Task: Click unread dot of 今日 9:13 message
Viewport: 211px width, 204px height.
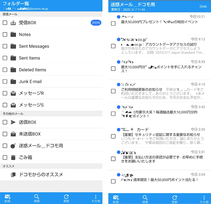Action: [x=119, y=40]
